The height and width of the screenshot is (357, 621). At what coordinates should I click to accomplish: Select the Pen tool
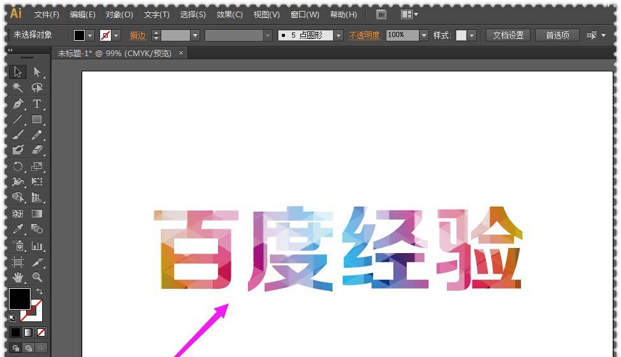click(x=18, y=104)
